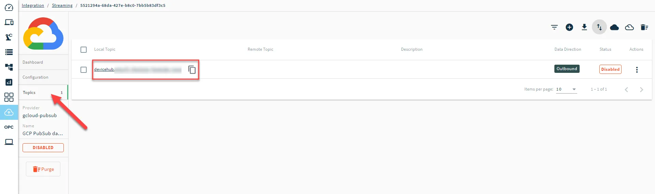Click the filter topics icon
The height and width of the screenshot is (194, 655).
(554, 27)
